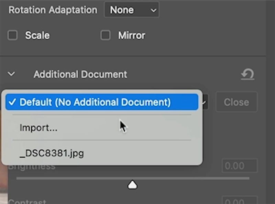Click the Close button
The height and width of the screenshot is (204, 275).
coord(236,102)
